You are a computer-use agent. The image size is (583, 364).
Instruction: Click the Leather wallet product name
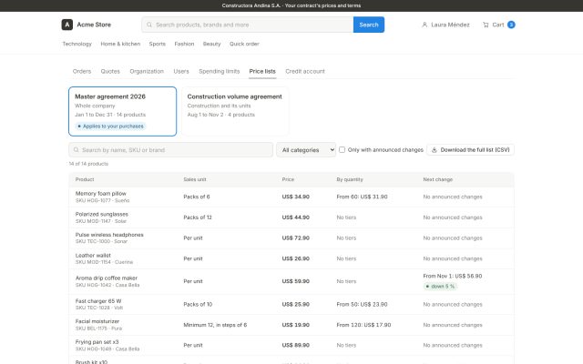93,256
